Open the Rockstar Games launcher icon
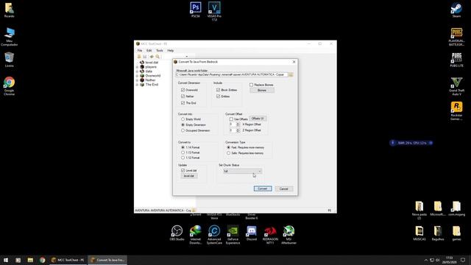 point(456,111)
